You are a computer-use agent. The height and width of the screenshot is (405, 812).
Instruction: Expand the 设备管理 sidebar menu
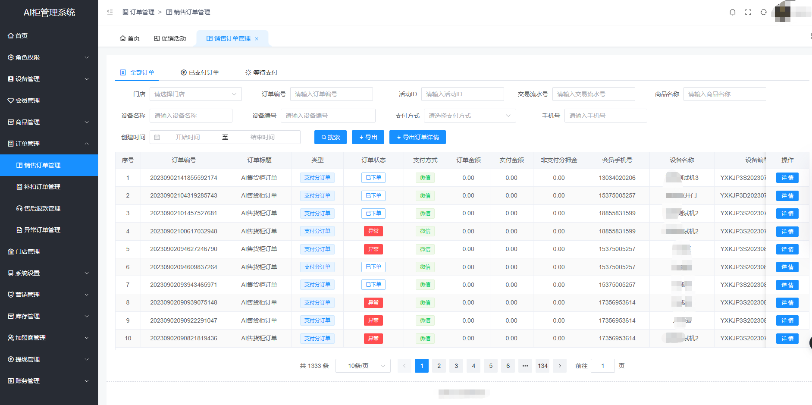(49, 79)
